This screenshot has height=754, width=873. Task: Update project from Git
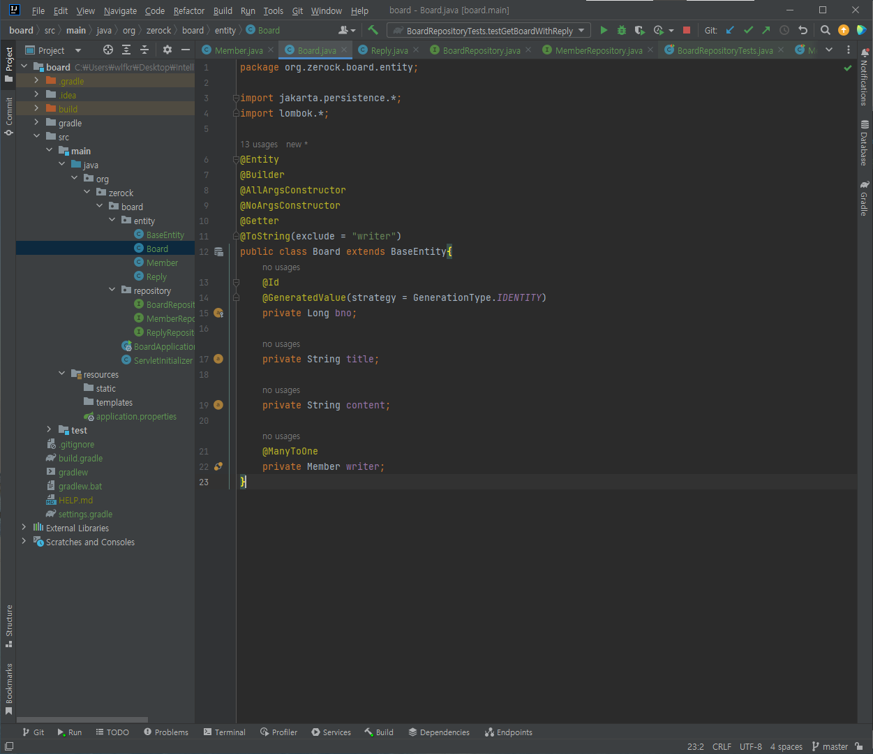pyautogui.click(x=730, y=30)
